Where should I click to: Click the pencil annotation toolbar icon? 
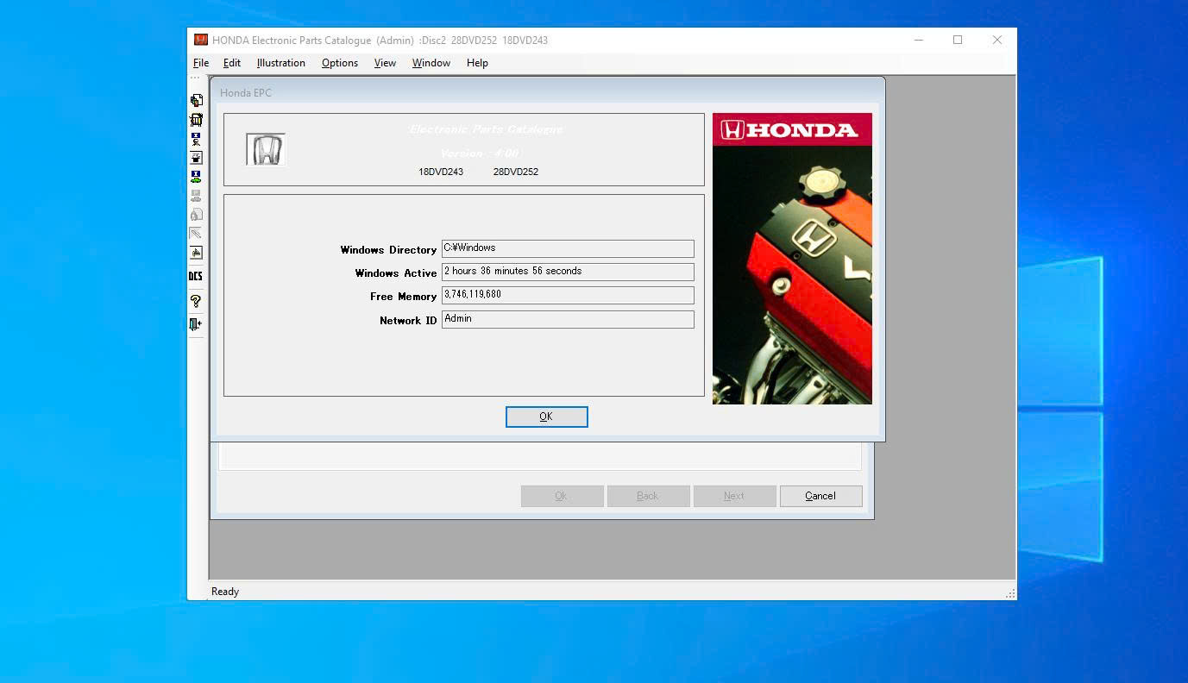[x=196, y=232]
